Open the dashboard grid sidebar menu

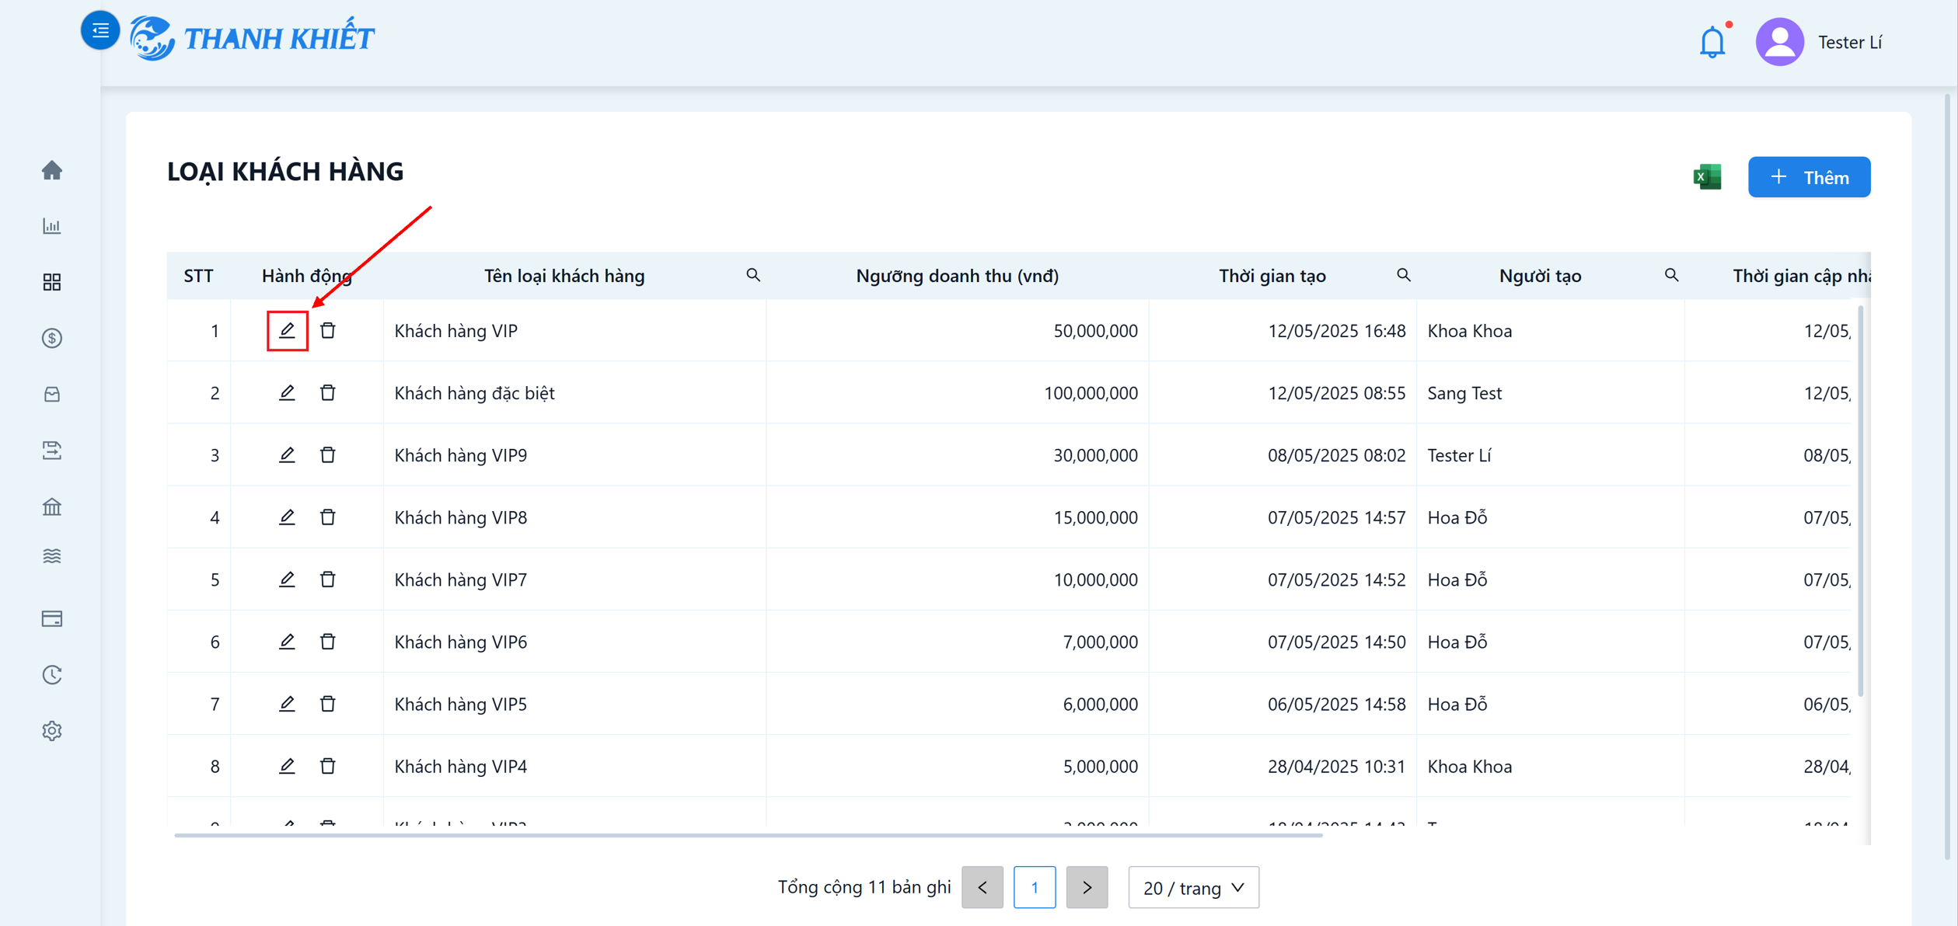click(52, 282)
